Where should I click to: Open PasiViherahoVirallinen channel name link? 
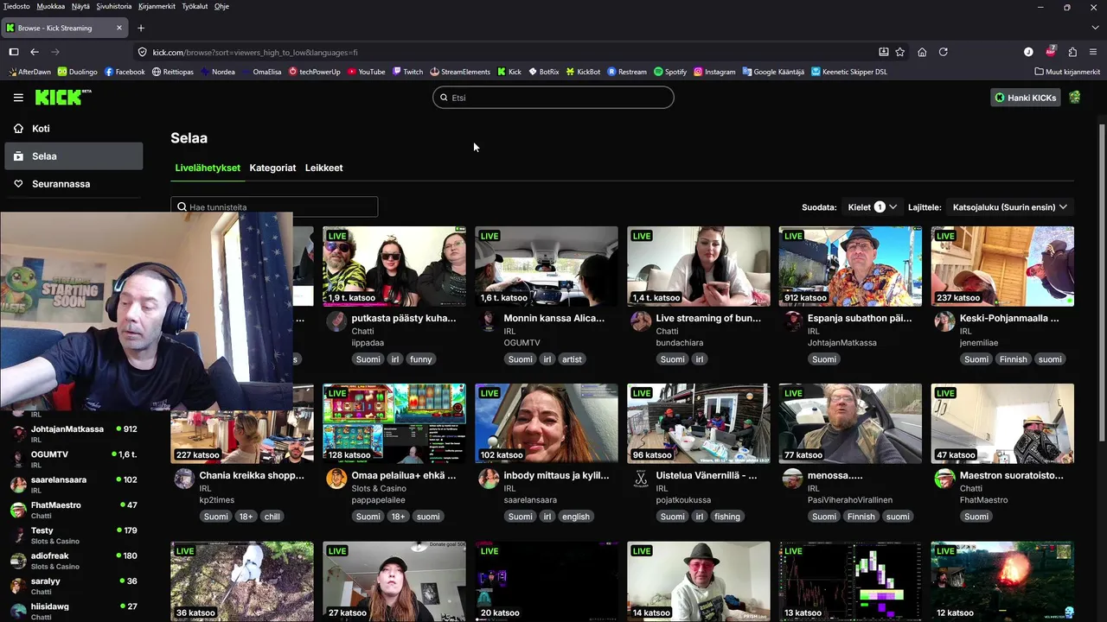(x=850, y=500)
